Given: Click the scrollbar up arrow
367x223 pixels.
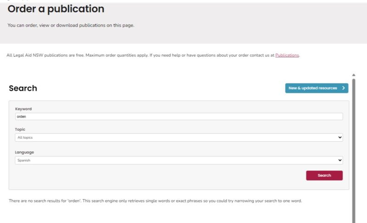Looking at the screenshot, I should (x=353, y=75).
